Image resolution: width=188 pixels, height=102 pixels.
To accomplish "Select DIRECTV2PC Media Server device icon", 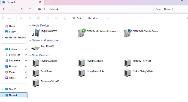I will point(128,33).
